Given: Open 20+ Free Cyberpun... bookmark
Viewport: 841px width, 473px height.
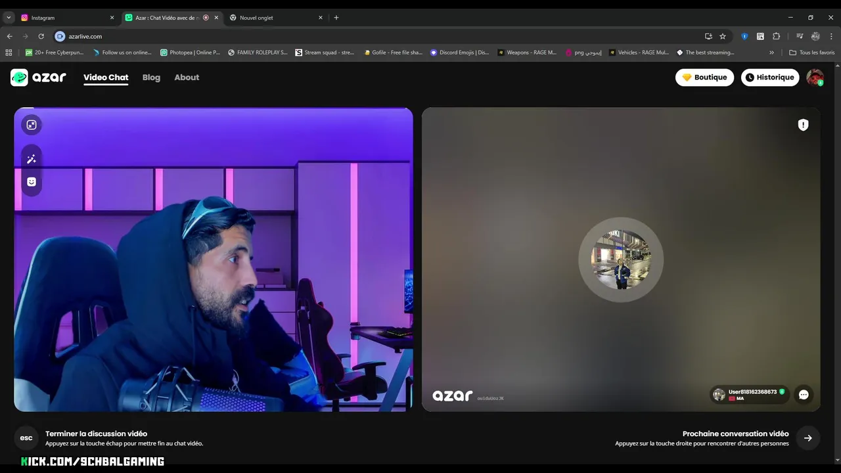Looking at the screenshot, I should tap(55, 53).
